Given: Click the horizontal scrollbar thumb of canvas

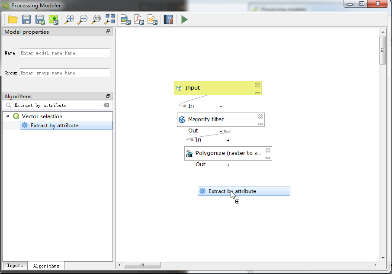Looking at the screenshot, I should tap(142, 265).
